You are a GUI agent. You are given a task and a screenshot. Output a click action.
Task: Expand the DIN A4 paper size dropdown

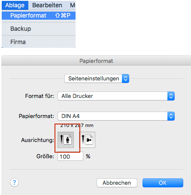click(x=116, y=116)
